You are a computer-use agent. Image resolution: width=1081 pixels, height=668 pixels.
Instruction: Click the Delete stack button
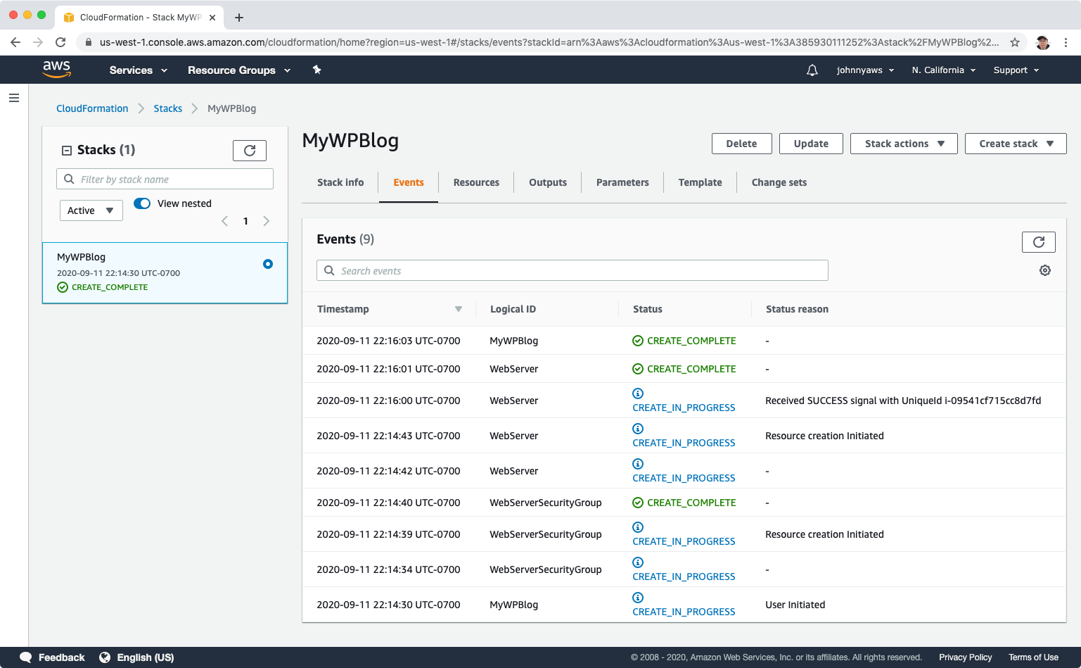click(742, 144)
